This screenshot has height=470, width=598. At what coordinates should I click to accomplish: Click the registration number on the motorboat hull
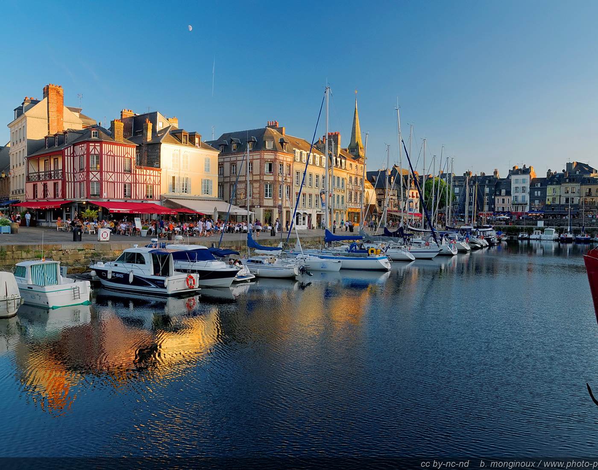(x=118, y=276)
